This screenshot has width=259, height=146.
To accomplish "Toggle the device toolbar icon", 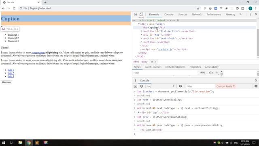I will (141, 15).
